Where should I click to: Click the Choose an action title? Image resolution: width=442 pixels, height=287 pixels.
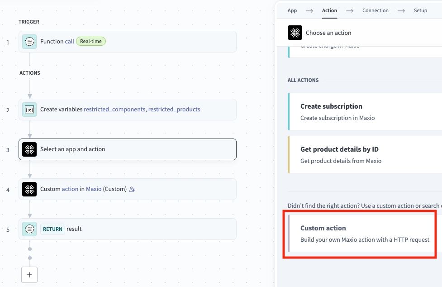click(x=328, y=33)
